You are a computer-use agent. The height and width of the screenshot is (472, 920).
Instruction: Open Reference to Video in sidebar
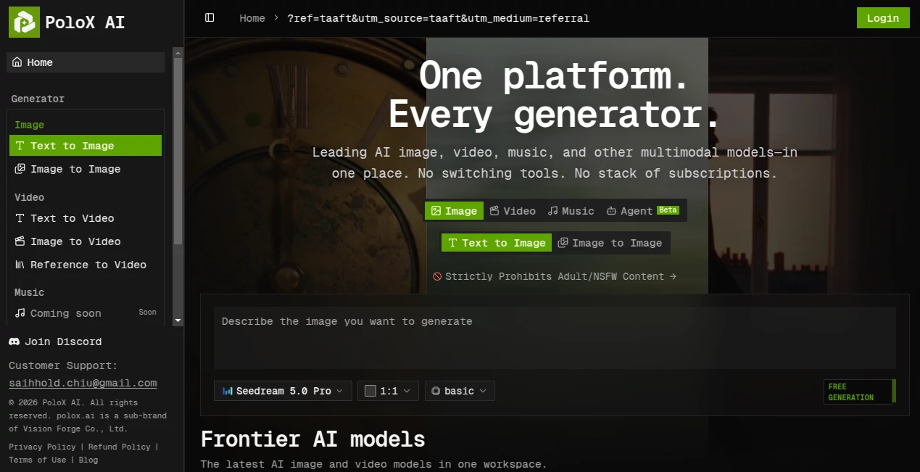pos(86,265)
